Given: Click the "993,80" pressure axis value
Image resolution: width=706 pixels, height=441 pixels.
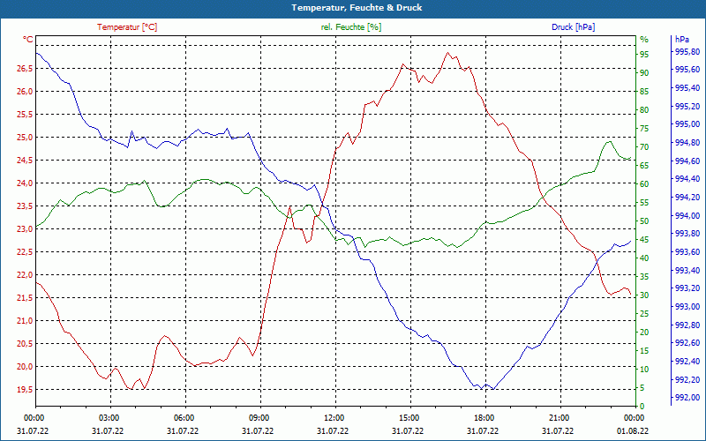Looking at the screenshot, I should point(687,234).
